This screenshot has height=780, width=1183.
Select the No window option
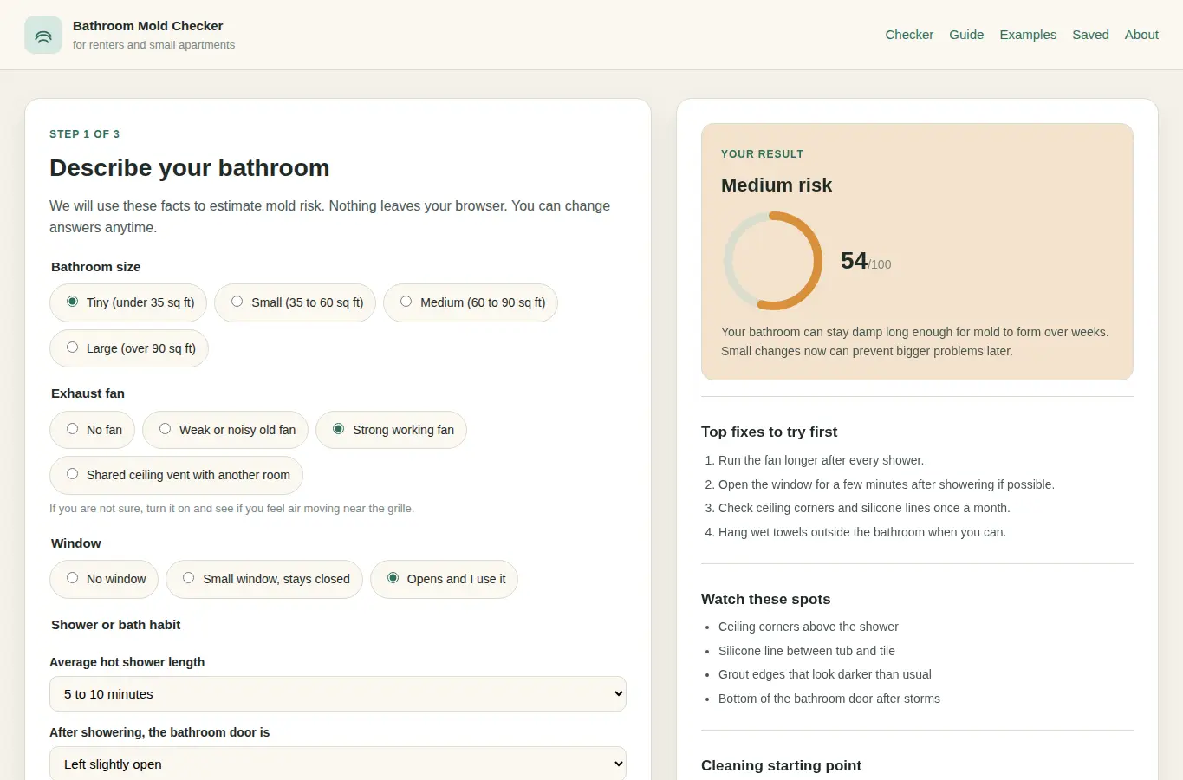click(104, 579)
